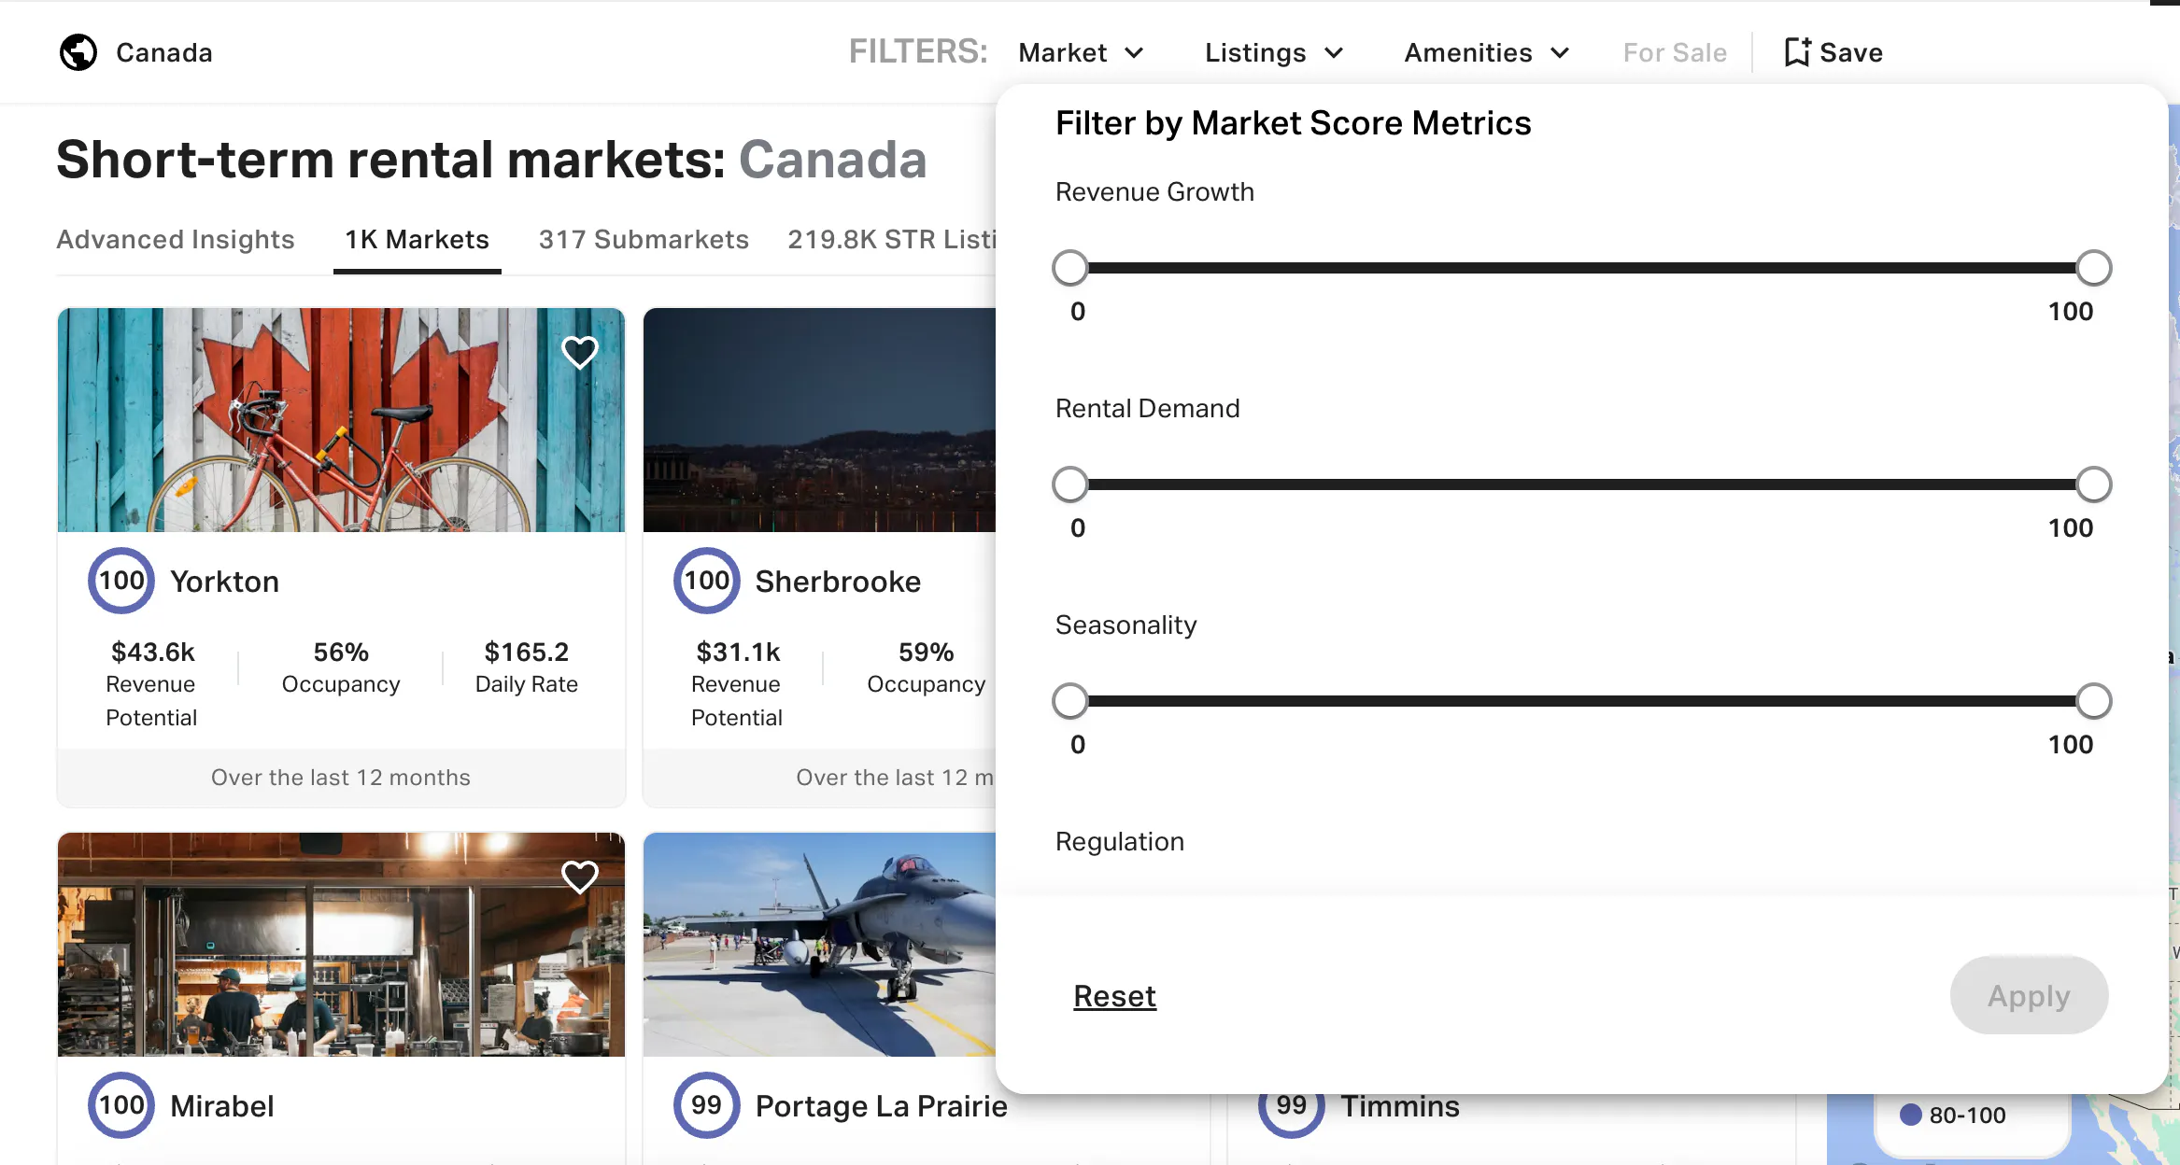This screenshot has width=2180, height=1165.
Task: Click the Yorkton score badge 100
Action: (121, 581)
